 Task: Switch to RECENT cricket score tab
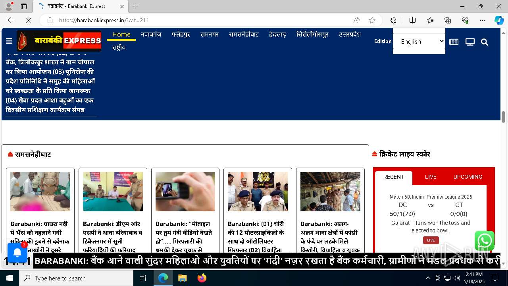click(x=394, y=177)
